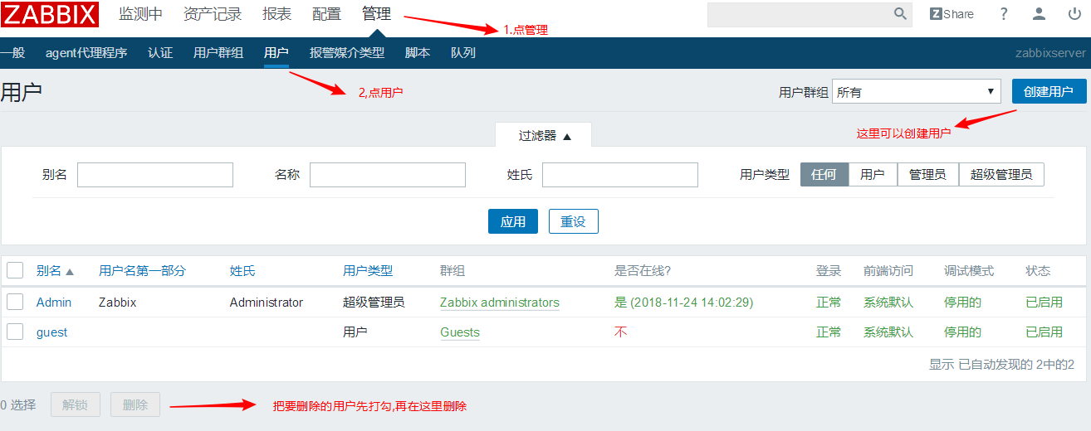Select 任何 user type filter

[824, 175]
